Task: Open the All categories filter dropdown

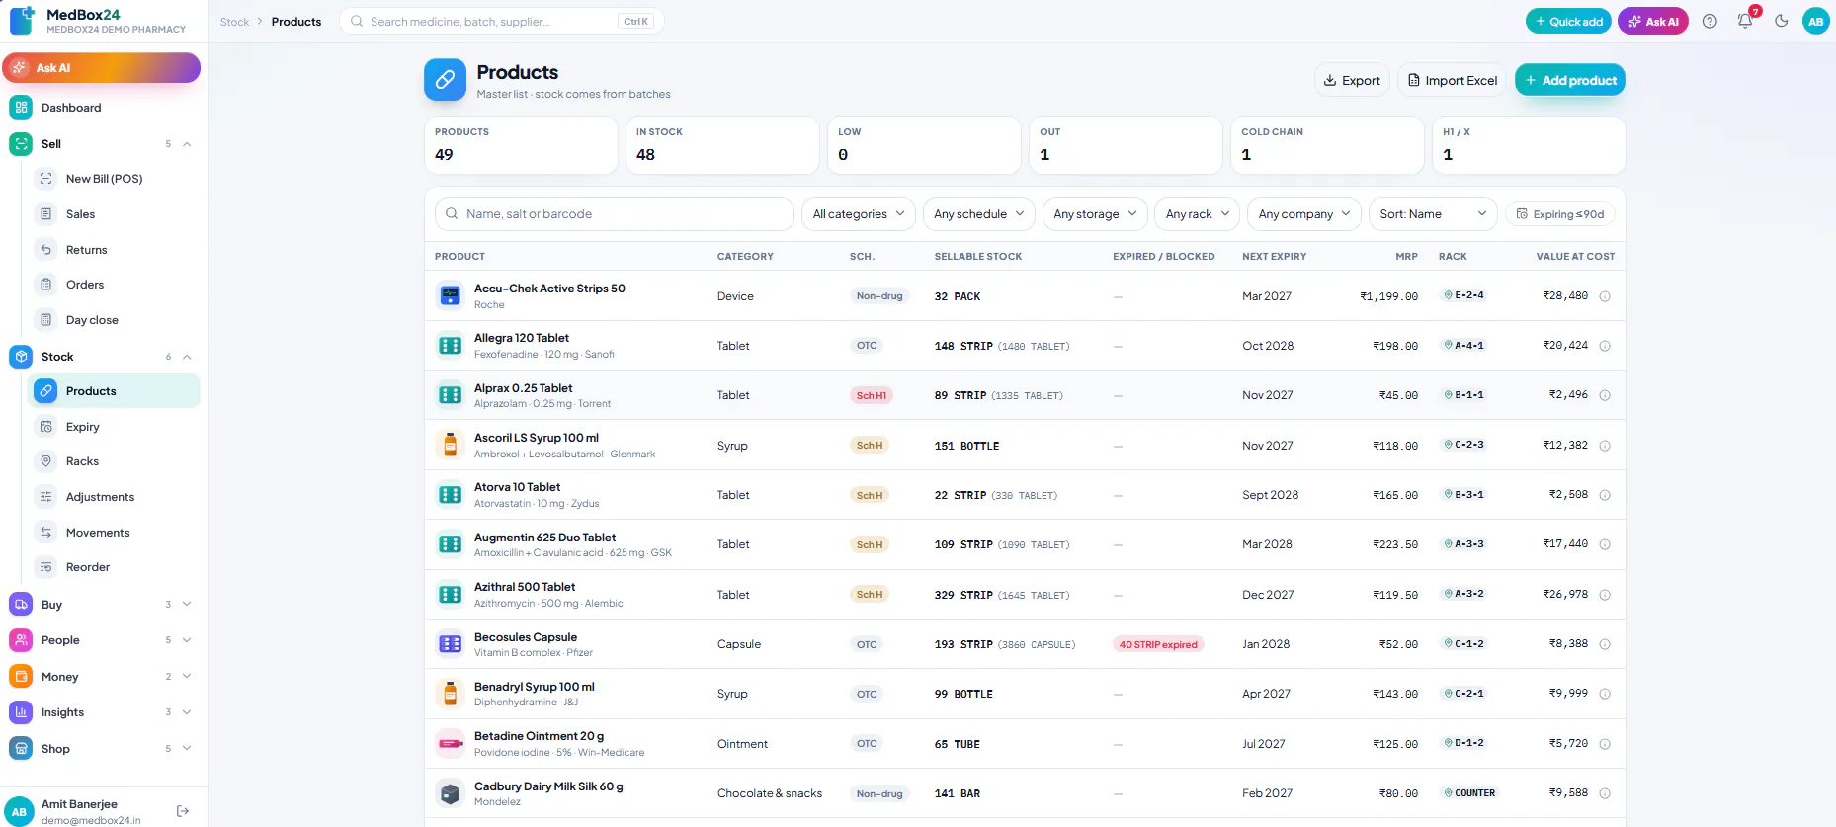Action: [859, 214]
